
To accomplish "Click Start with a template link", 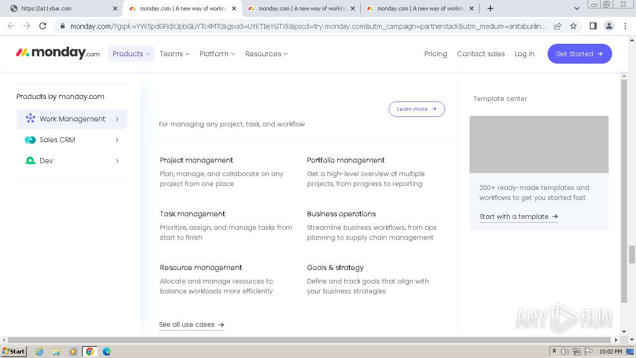I will [519, 217].
